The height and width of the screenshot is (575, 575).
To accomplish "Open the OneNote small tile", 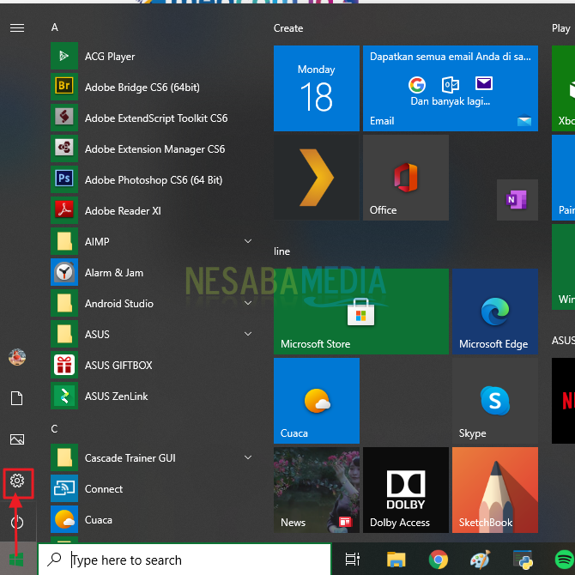I will 517,200.
